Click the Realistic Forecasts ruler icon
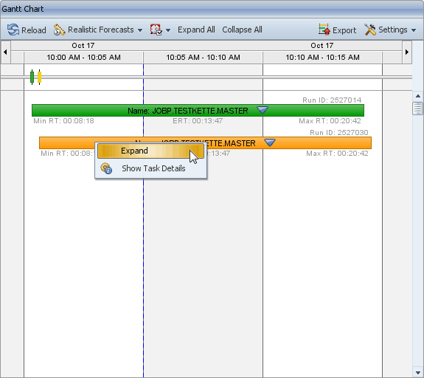Screen dimensions: 424x378 click(59, 30)
